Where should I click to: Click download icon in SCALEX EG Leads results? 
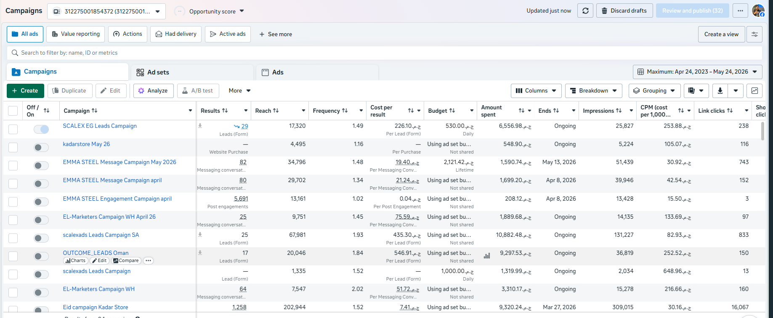[x=200, y=126]
